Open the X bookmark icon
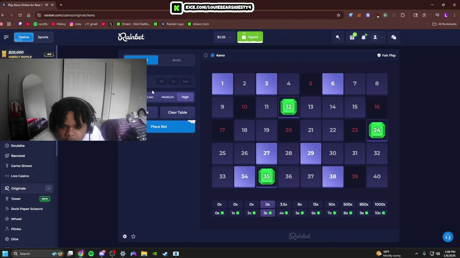460x258 pixels. point(111,24)
